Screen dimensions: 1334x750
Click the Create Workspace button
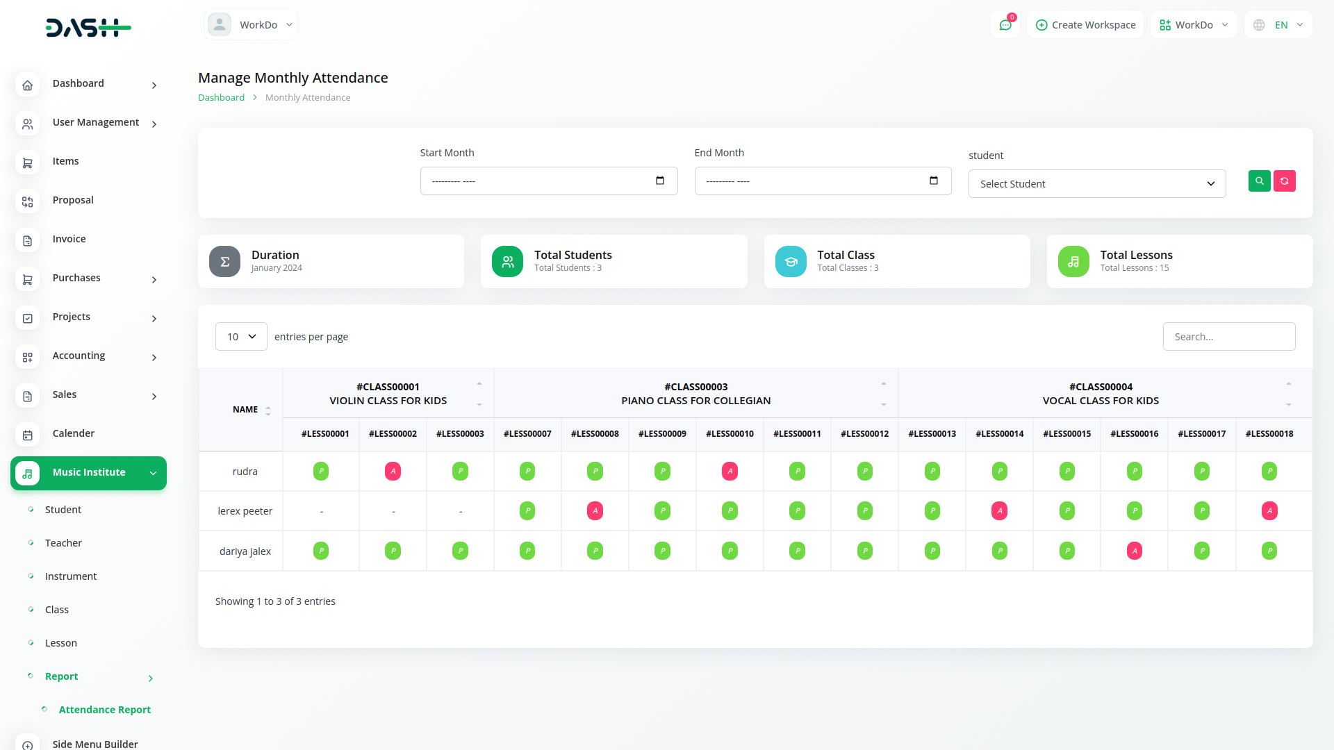(1085, 25)
